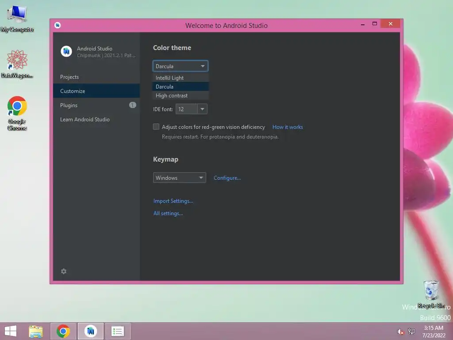This screenshot has width=453, height=340.
Task: Choose IntelliJ Light theme option
Action: [x=180, y=78]
